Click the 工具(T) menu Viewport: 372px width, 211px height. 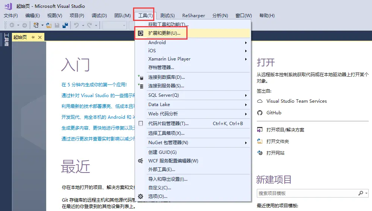(145, 16)
